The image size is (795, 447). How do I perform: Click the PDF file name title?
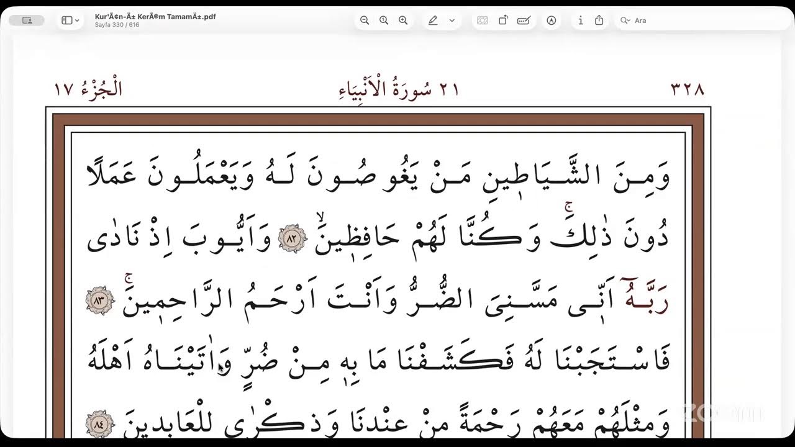(155, 17)
